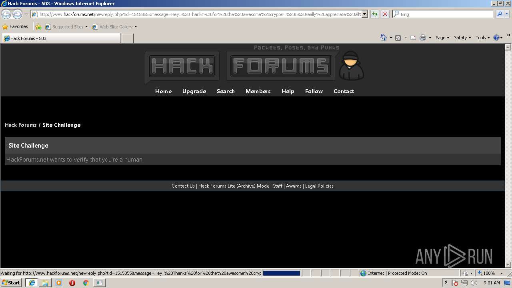Expand address bar URL history dropdown
Screen dimensions: 512x288
364,14
